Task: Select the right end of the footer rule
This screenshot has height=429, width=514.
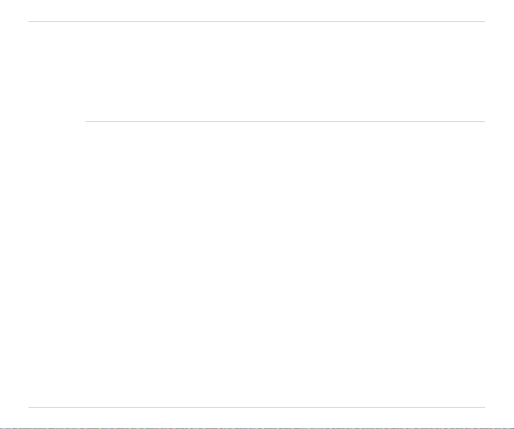Action: (484, 407)
